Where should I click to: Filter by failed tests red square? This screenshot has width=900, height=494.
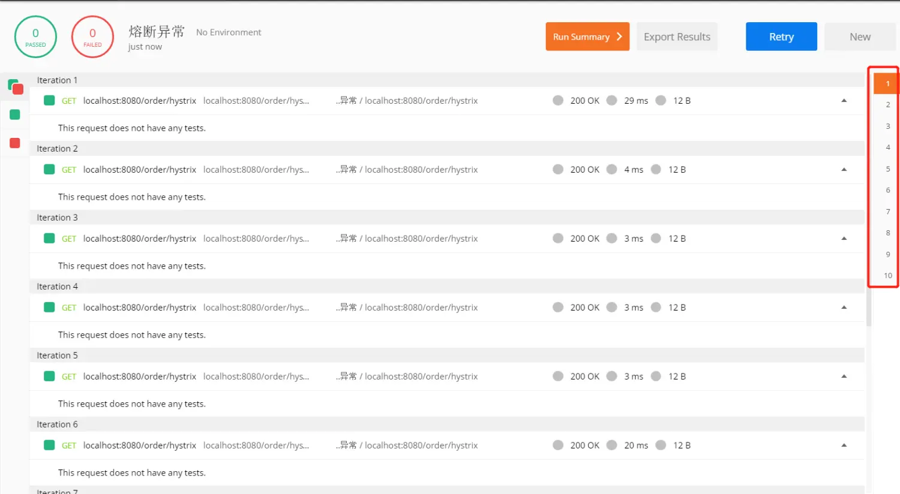(15, 143)
